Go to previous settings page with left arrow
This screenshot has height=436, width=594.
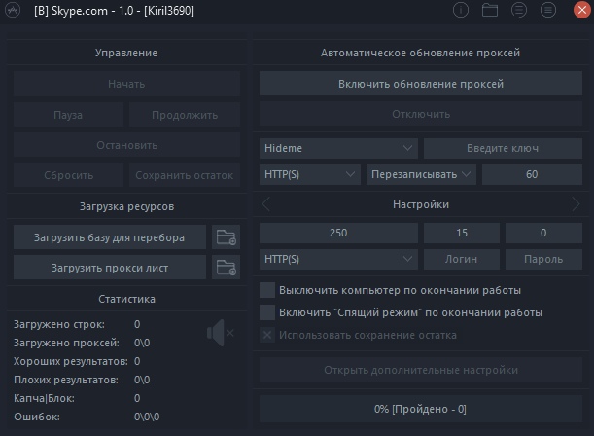click(x=267, y=204)
